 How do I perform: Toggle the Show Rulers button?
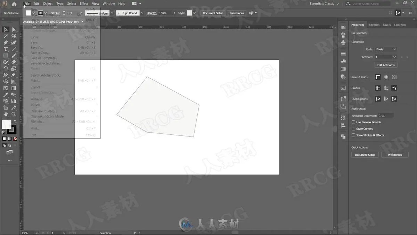[378, 77]
